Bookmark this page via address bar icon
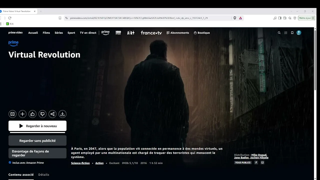The height and width of the screenshot is (180, 320). tap(60, 18)
